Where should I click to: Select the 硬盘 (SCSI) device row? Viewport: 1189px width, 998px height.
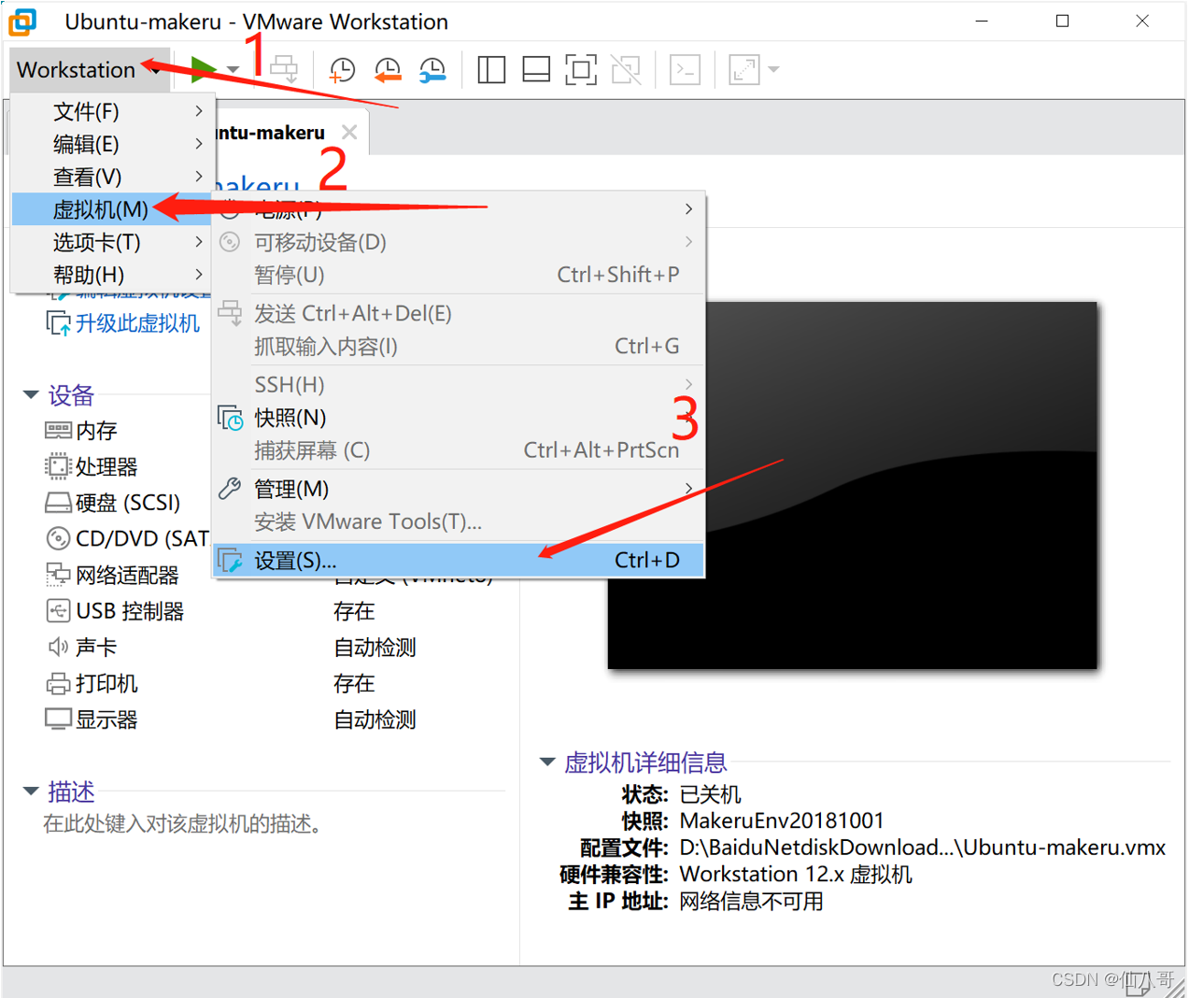click(113, 503)
